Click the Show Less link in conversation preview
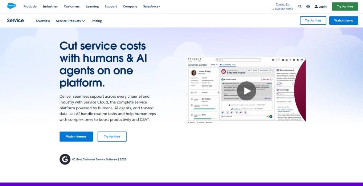 coord(268,99)
